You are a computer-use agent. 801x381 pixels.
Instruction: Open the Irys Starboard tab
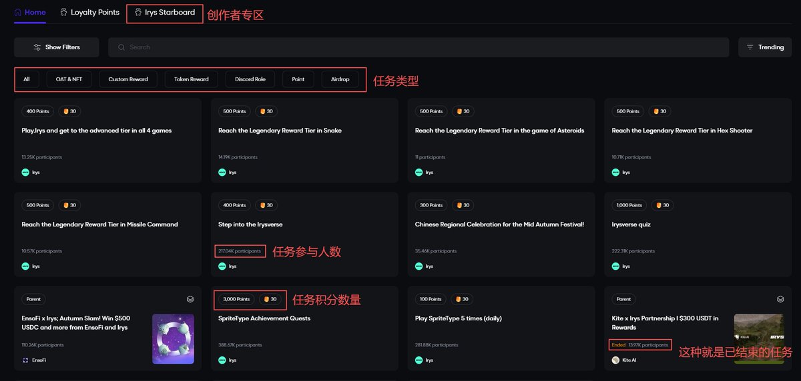(x=164, y=12)
